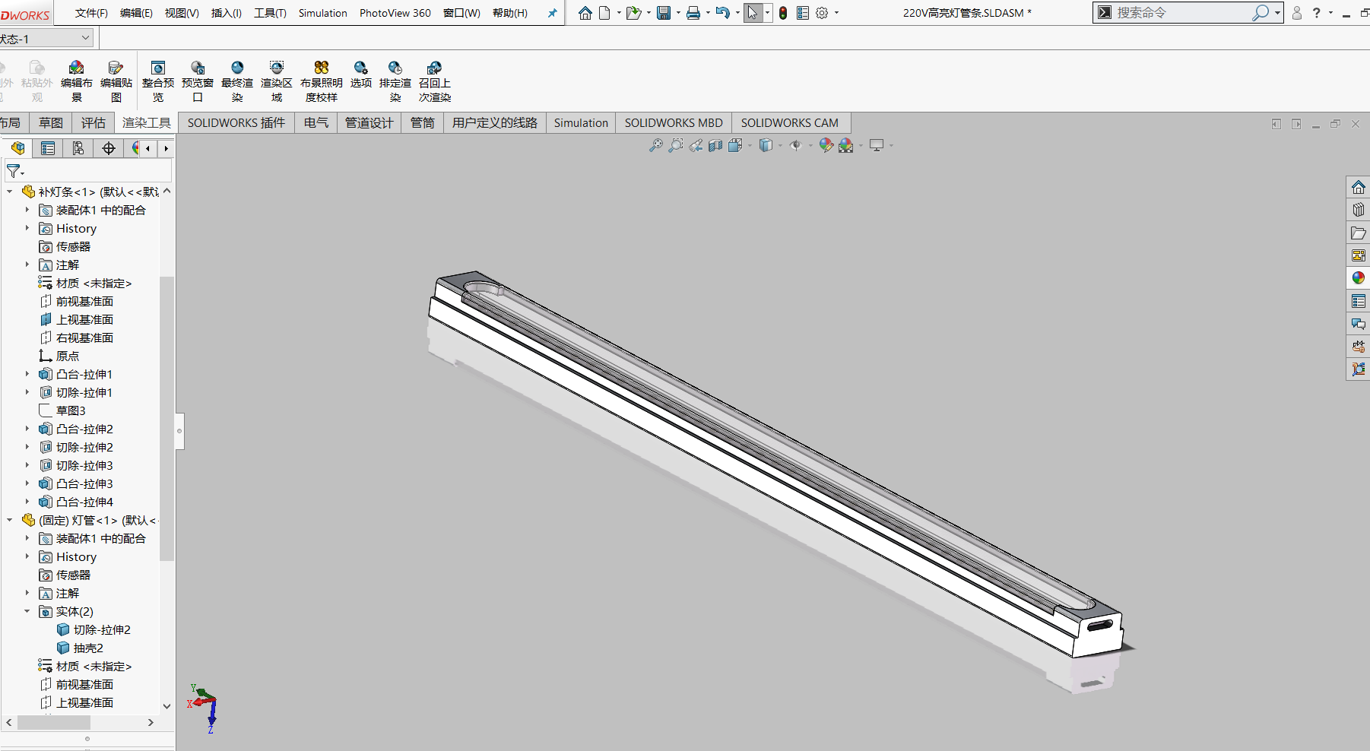Open the configuration state dropdown
This screenshot has width=1370, height=751.
(x=85, y=38)
